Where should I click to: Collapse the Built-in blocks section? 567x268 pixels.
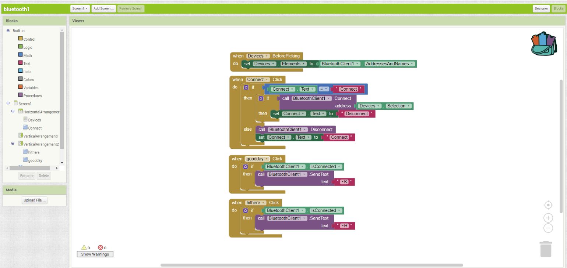8,31
